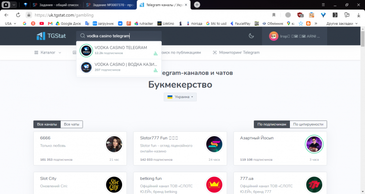Select the VODKA CASINO | ВОДКА КАЗИ... suggestion
Screen dimensions: 365x194
pos(119,67)
